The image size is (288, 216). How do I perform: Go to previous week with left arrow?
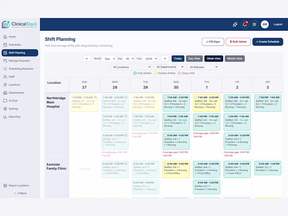pyautogui.click(x=87, y=59)
